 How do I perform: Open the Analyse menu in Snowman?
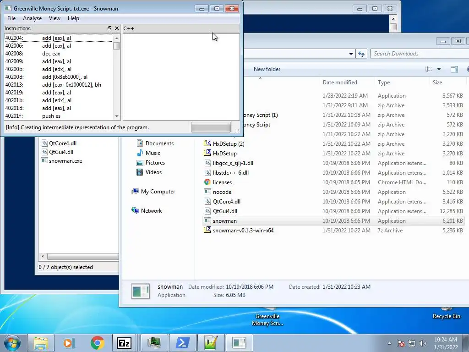pos(33,18)
